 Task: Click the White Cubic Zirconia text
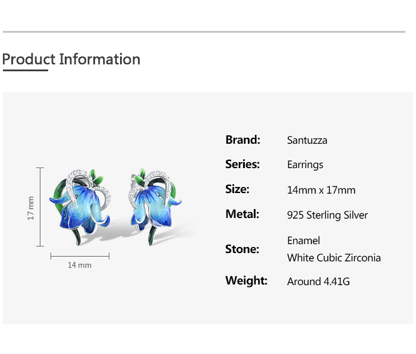pos(334,258)
